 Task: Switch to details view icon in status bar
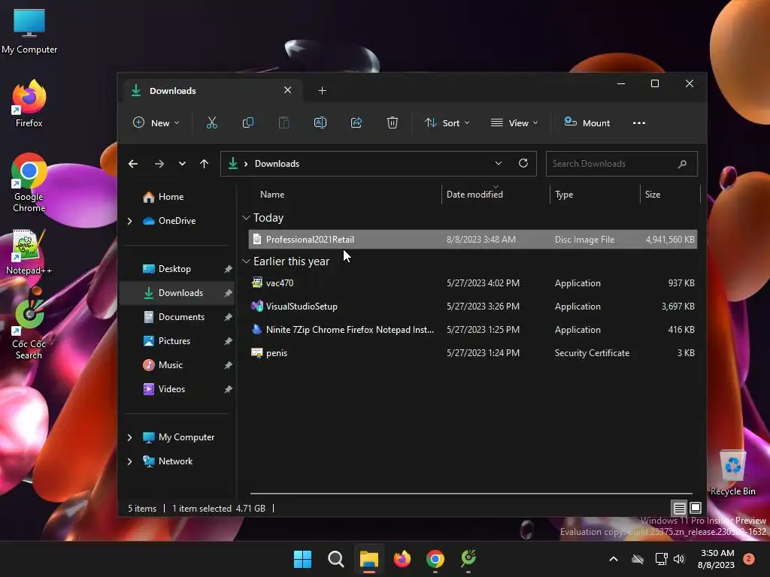point(680,509)
